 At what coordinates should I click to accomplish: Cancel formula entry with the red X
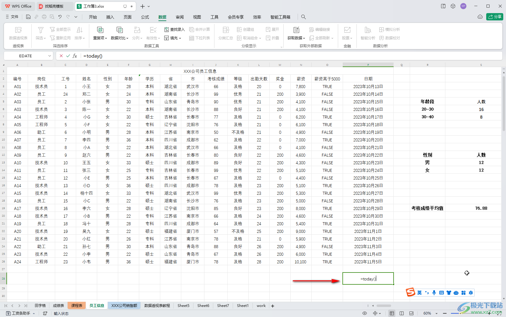coord(61,56)
